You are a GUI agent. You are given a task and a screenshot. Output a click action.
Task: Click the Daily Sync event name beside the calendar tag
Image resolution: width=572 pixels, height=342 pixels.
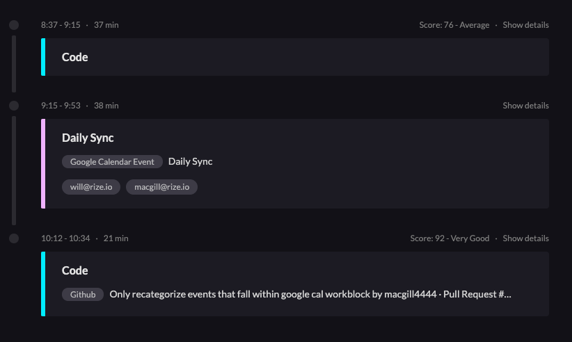190,162
